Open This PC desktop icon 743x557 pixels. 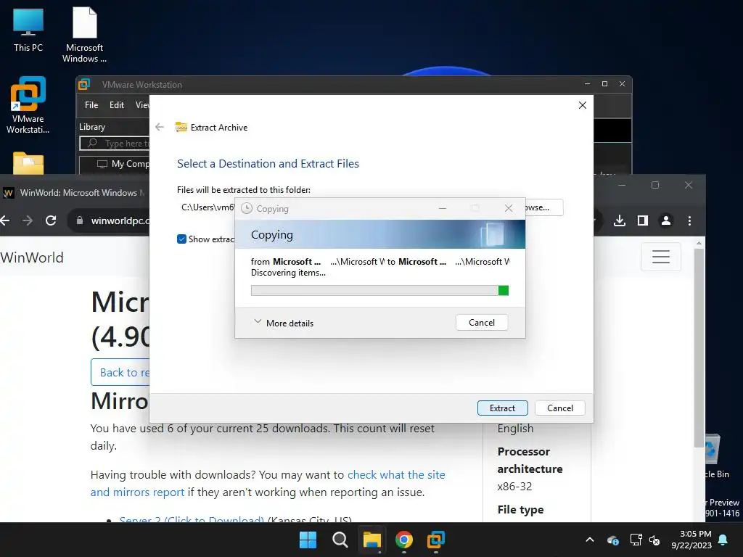pyautogui.click(x=28, y=30)
